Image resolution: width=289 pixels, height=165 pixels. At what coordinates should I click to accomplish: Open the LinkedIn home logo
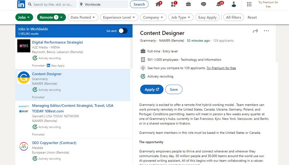[21, 4]
